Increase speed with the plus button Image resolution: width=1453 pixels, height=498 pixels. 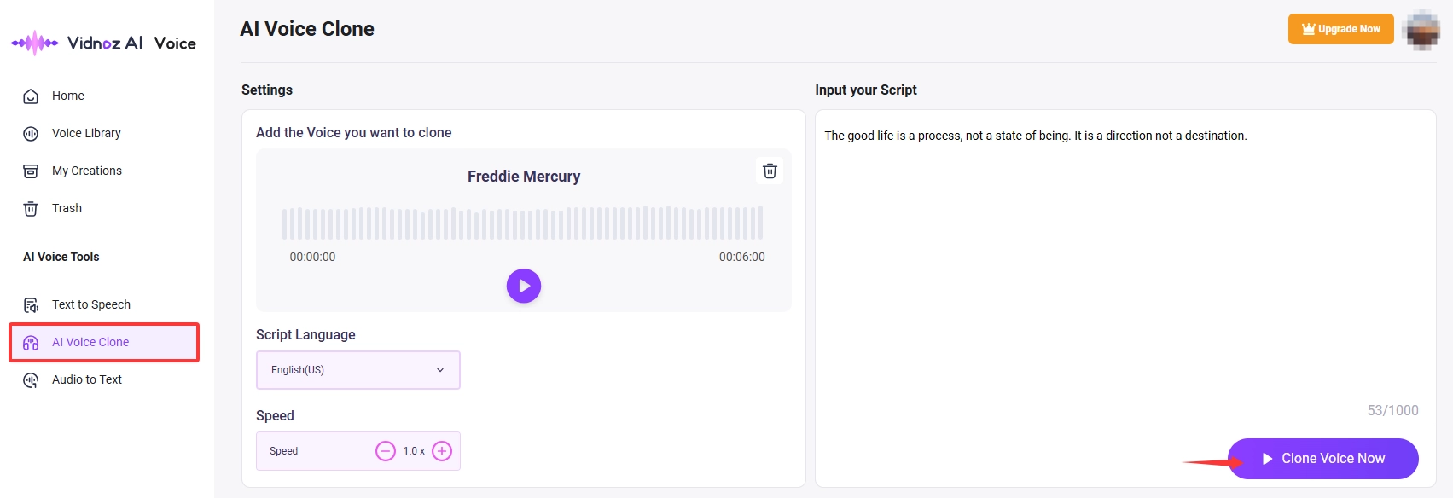pyautogui.click(x=442, y=451)
